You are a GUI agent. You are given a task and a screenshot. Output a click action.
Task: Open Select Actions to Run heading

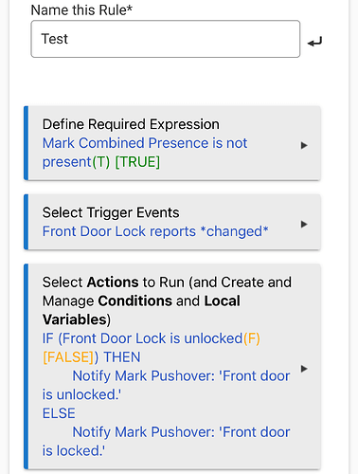click(x=167, y=301)
